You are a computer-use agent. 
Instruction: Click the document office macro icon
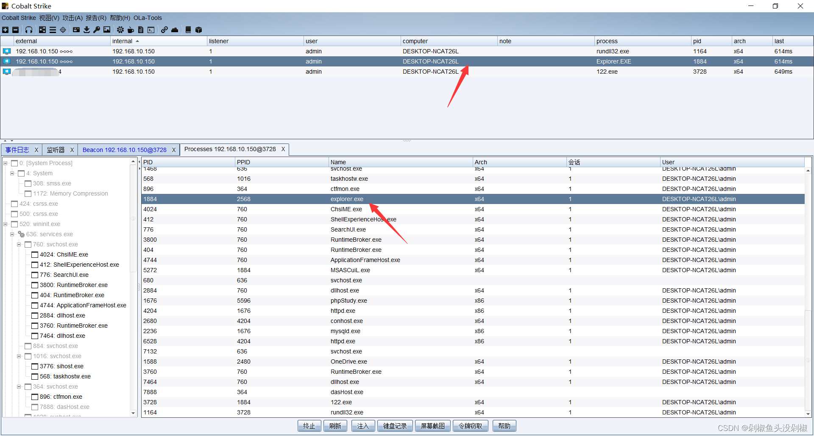pos(141,30)
